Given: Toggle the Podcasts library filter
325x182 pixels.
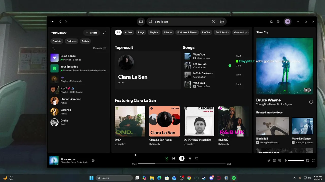Looking at the screenshot, I should coord(71,41).
